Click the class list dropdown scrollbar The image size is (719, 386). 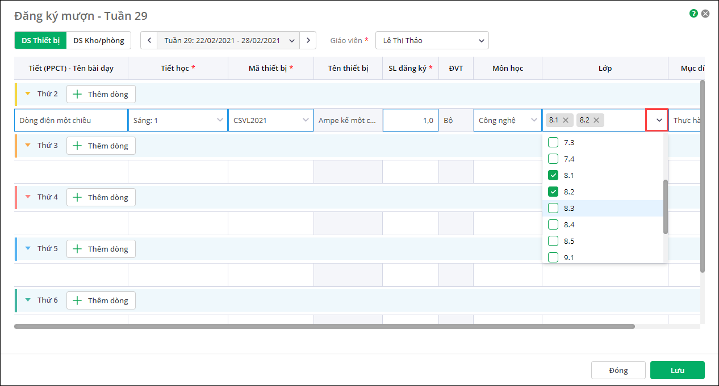[x=666, y=207]
